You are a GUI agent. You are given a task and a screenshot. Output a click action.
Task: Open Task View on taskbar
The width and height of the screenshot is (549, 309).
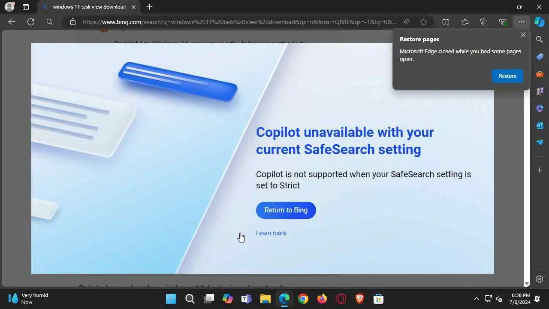pos(208,299)
